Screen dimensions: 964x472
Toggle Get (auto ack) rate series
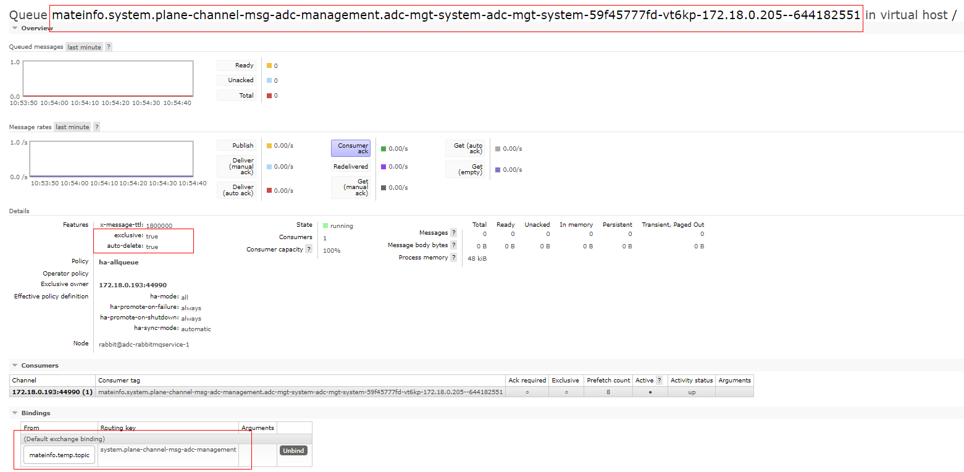click(465, 148)
